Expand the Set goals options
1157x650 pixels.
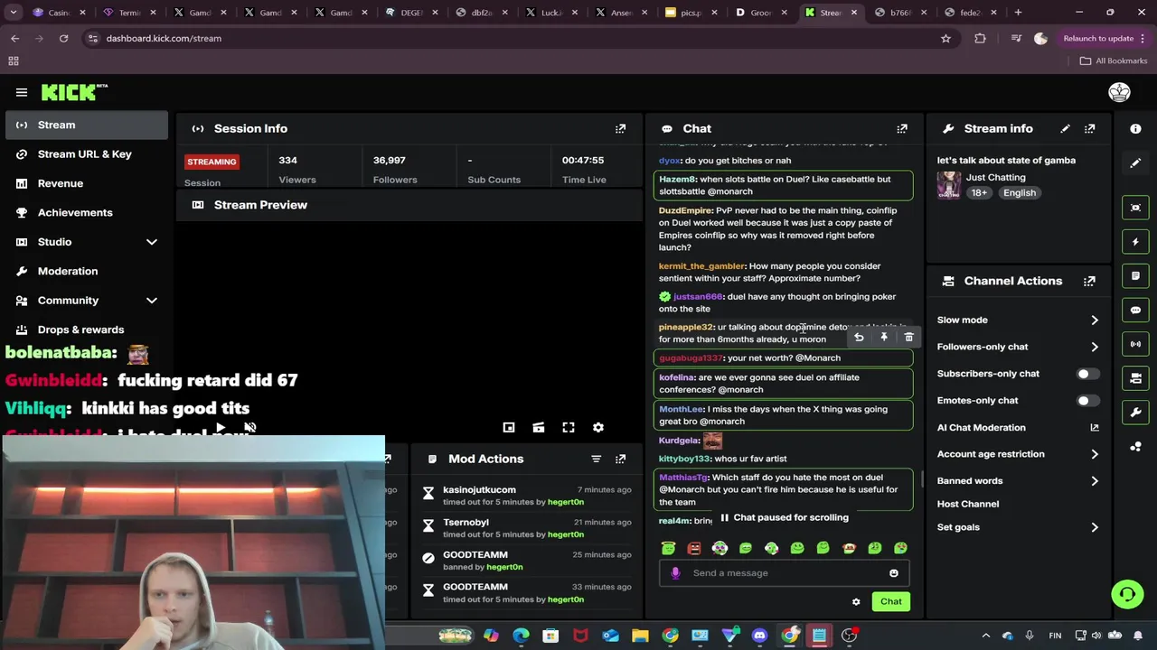tap(1095, 527)
